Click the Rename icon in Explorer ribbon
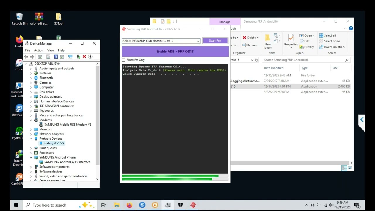This screenshot has width=375, height=211. click(244, 45)
